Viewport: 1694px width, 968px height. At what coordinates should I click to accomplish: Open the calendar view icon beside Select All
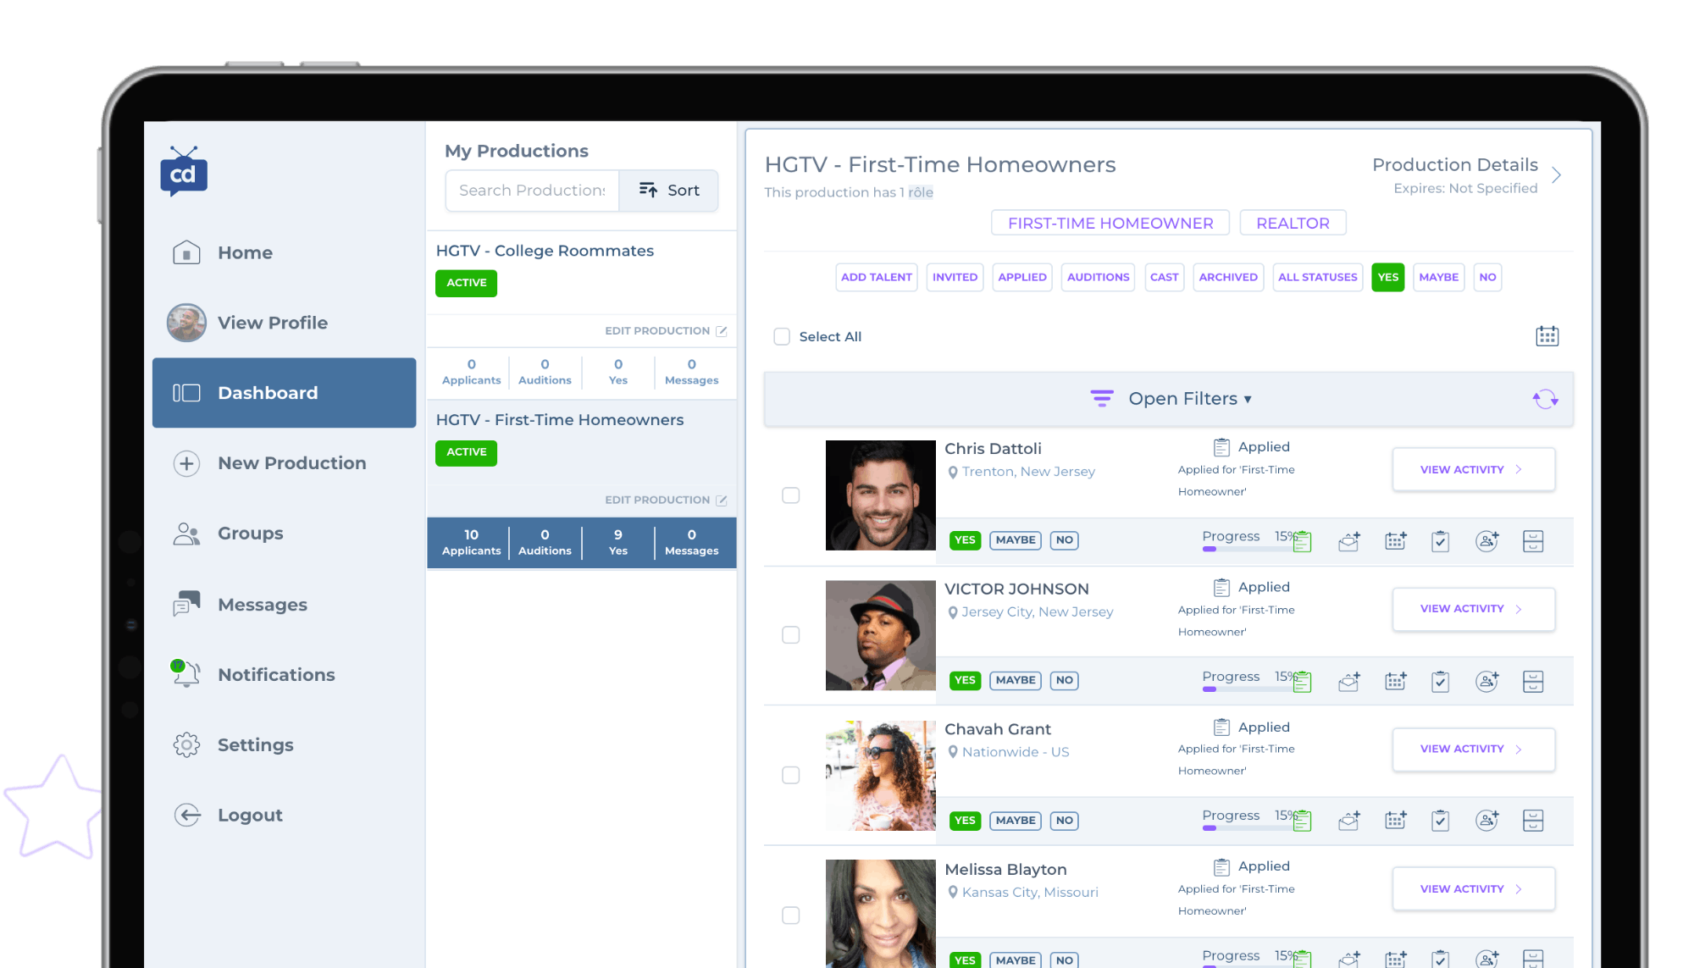click(x=1547, y=336)
